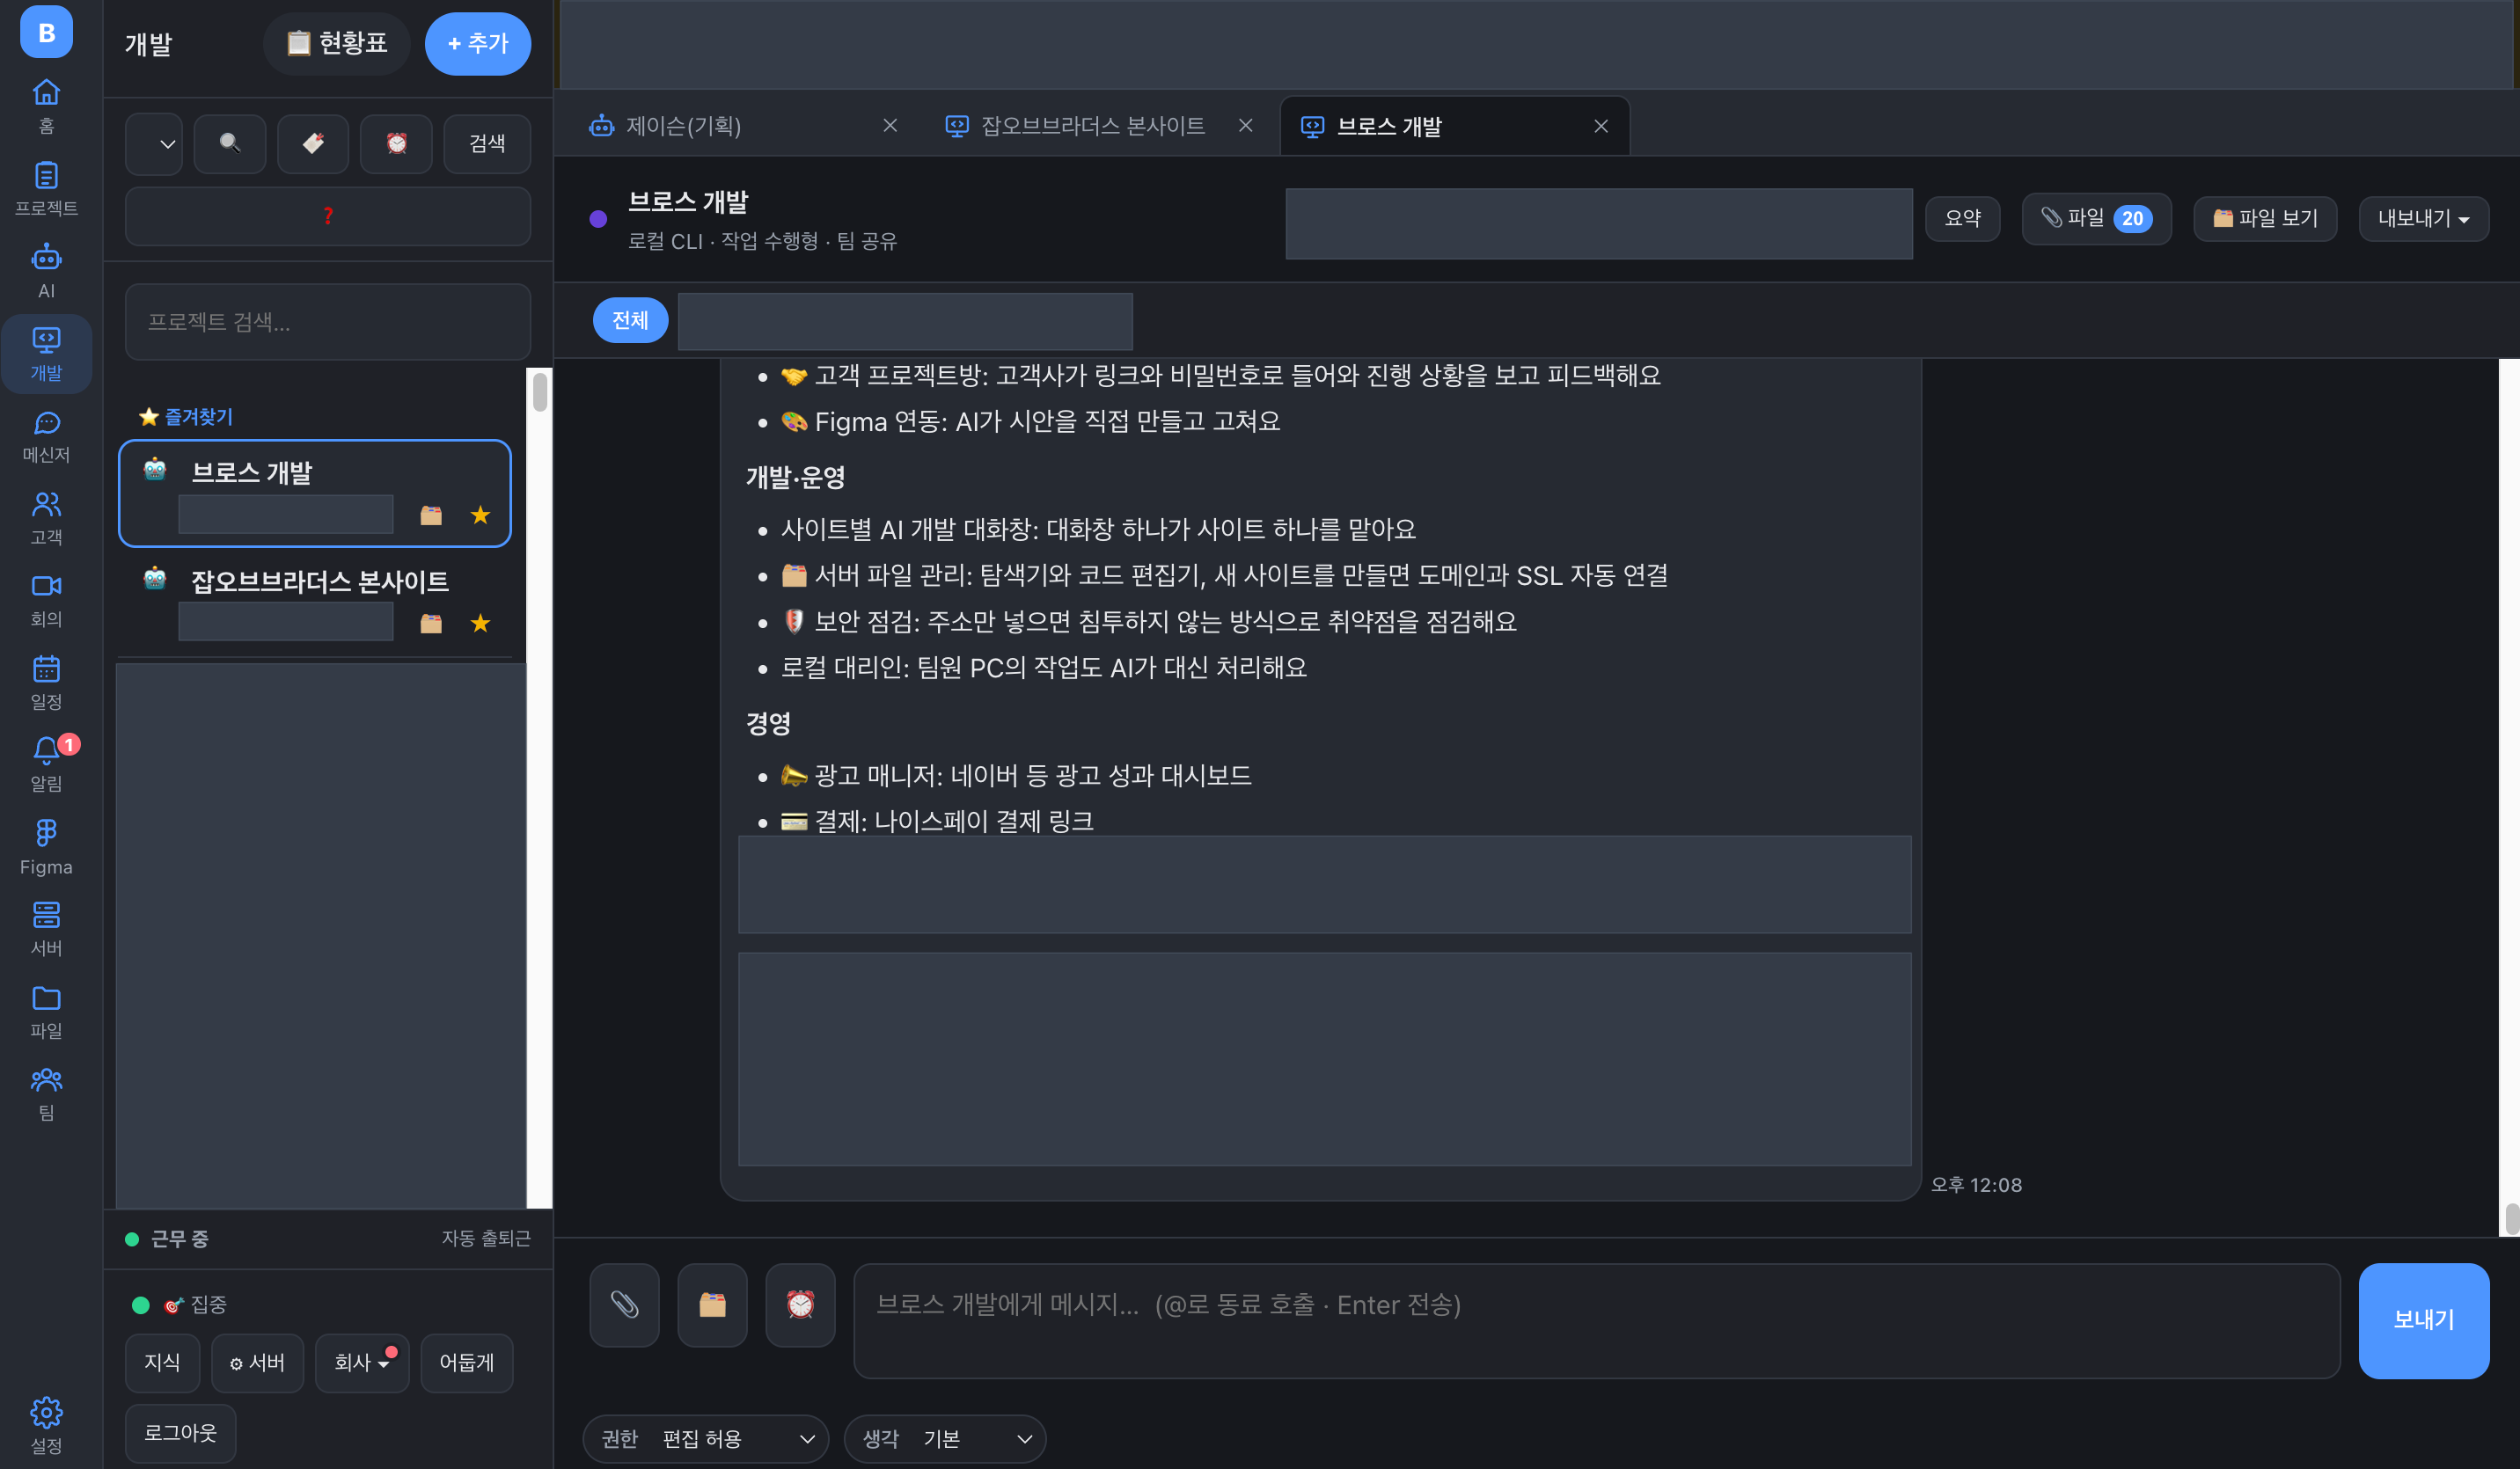Click the chat area scrollbar thumb
The width and height of the screenshot is (2520, 1469).
[x=2511, y=1219]
